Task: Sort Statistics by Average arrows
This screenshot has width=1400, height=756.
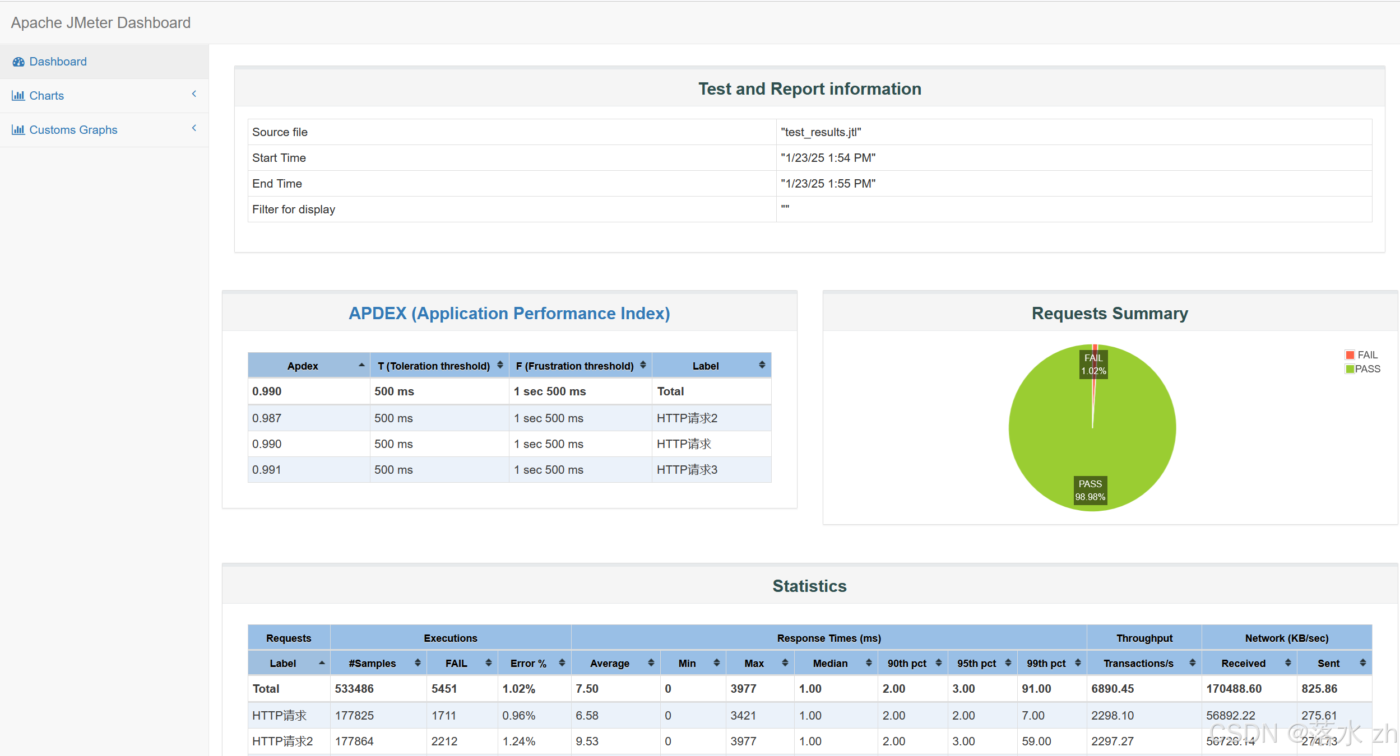Action: pos(651,663)
